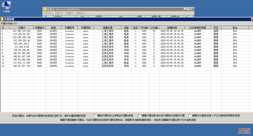Open the 计算机 desktop icon

click(x=6, y=7)
